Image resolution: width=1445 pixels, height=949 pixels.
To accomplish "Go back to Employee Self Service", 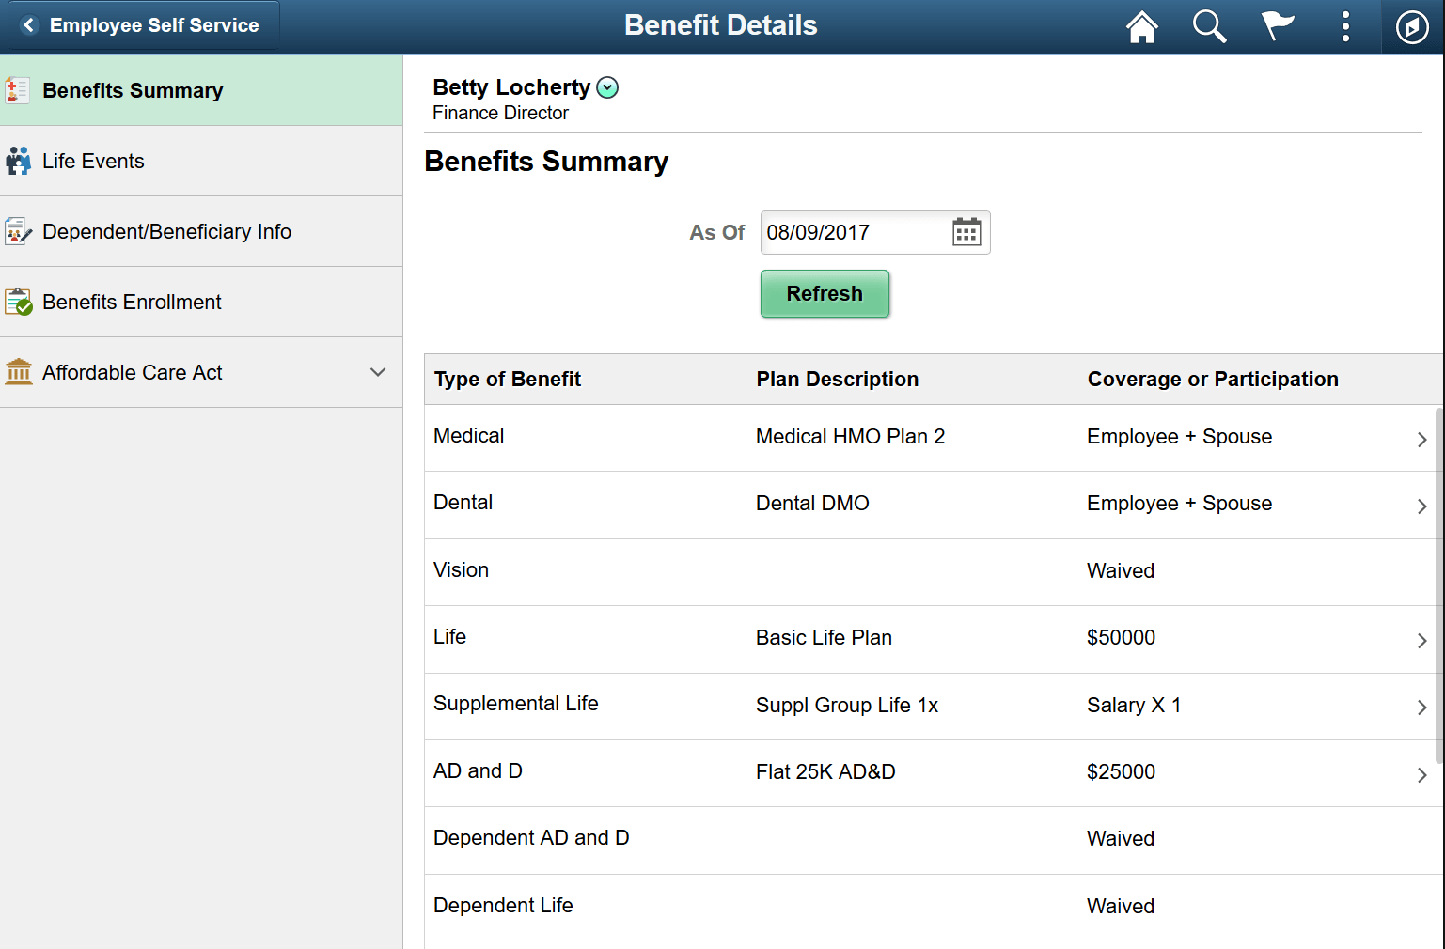I will coord(143,25).
